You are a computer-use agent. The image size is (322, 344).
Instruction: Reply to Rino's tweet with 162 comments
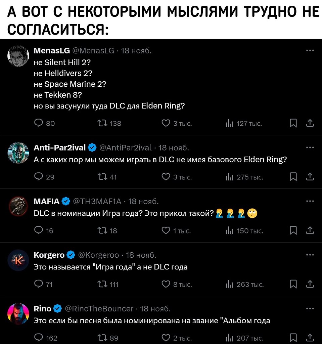tap(39, 338)
